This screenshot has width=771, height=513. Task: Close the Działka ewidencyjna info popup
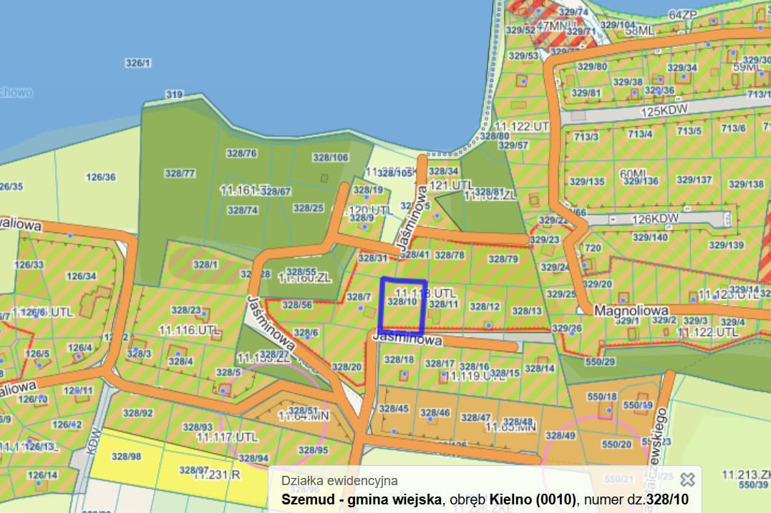tap(687, 480)
